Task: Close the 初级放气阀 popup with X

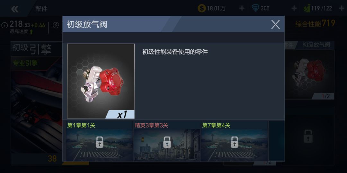Action: (x=275, y=24)
